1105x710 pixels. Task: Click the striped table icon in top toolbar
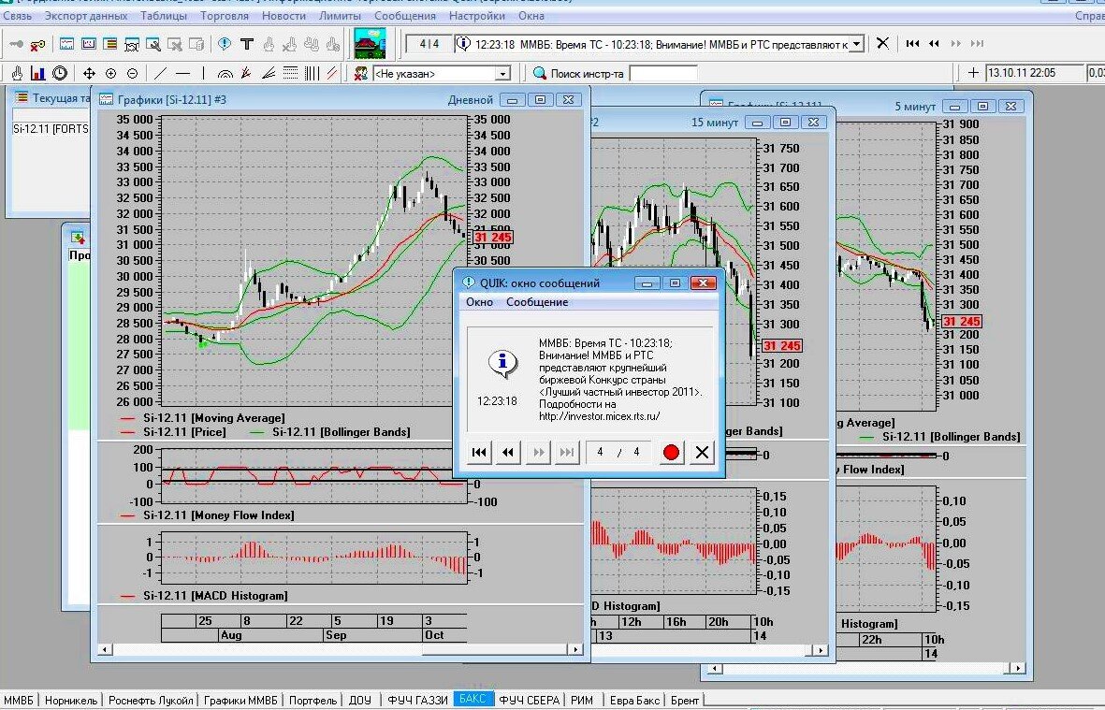(x=109, y=44)
